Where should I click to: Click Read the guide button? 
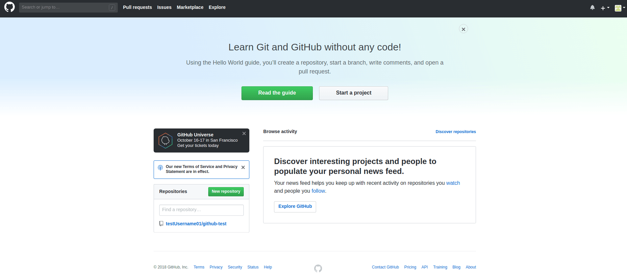pyautogui.click(x=277, y=93)
